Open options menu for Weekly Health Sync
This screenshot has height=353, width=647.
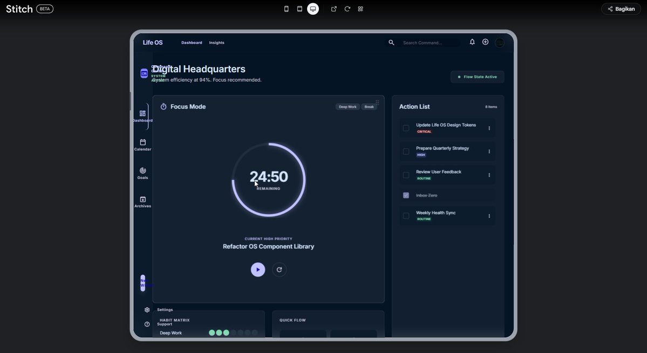click(x=489, y=216)
